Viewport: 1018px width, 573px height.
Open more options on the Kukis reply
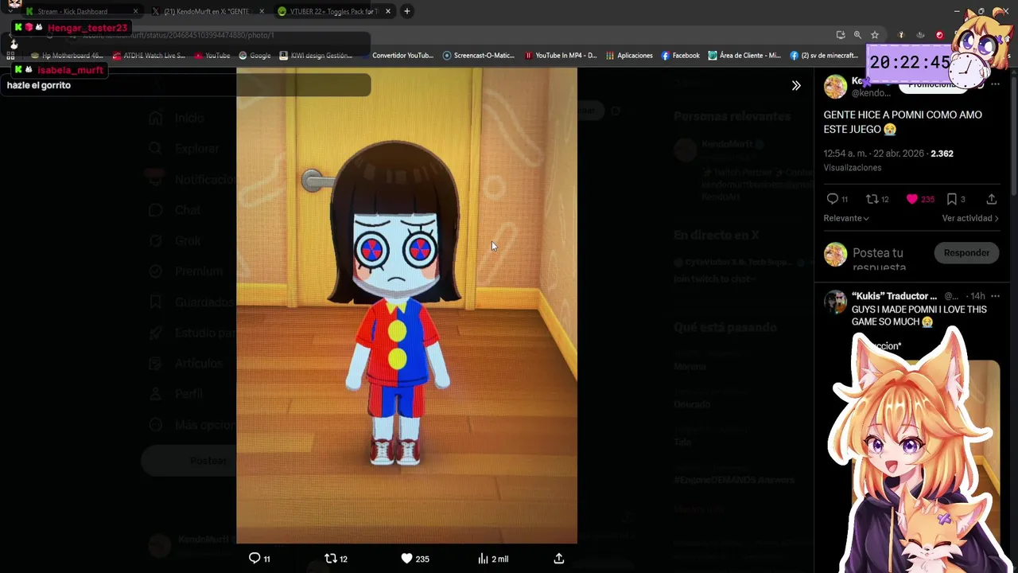(x=995, y=296)
